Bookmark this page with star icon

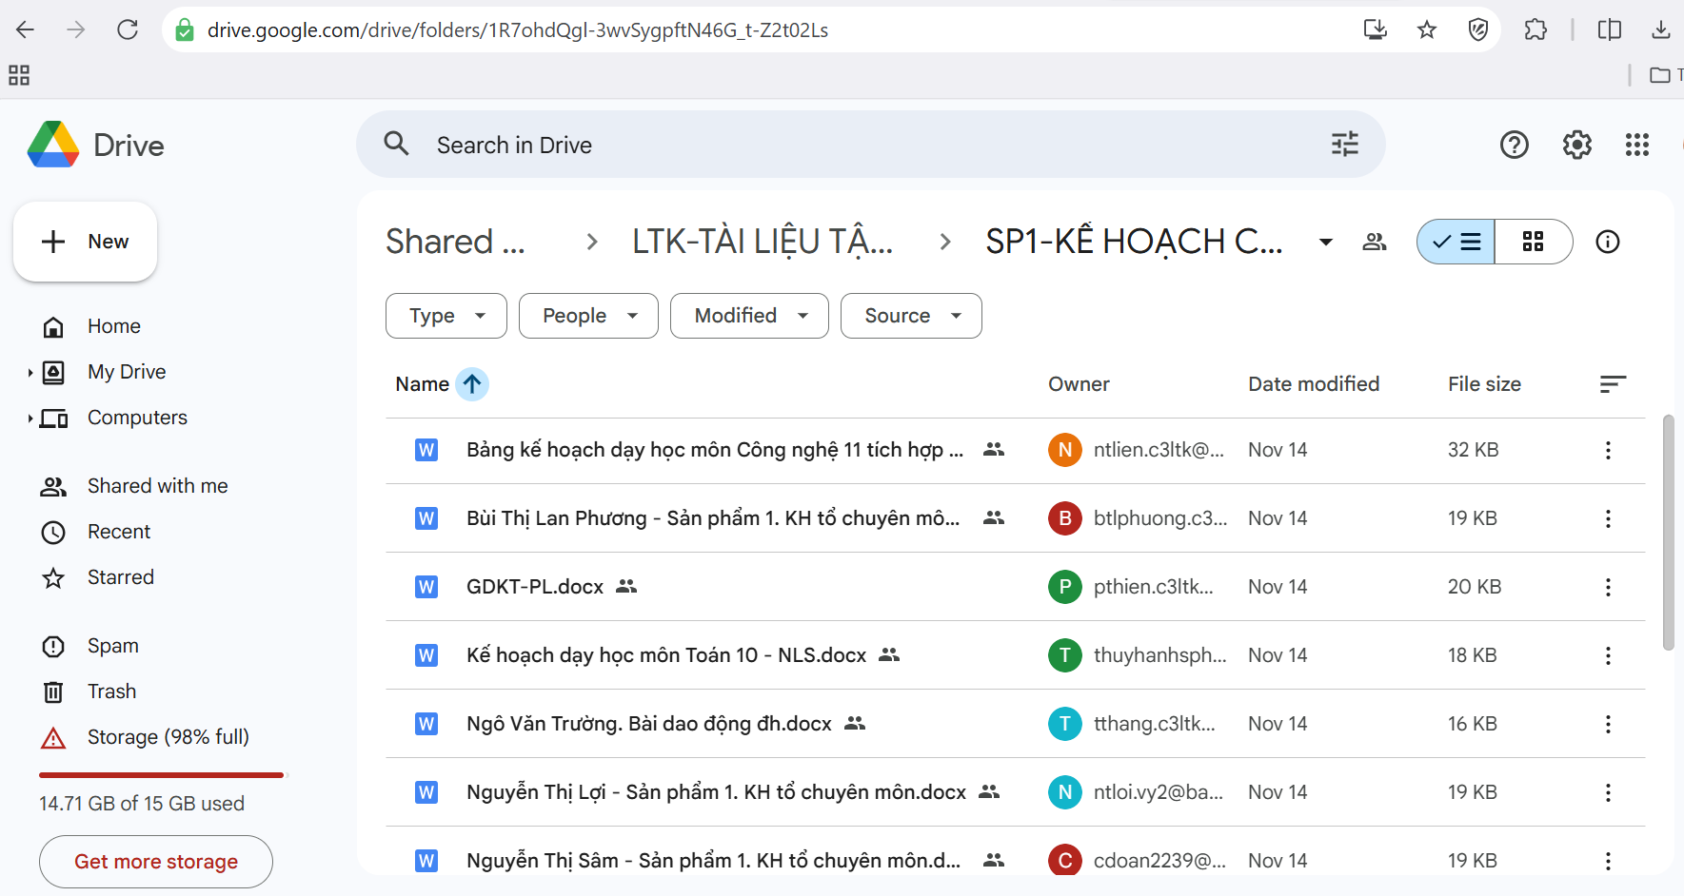click(1426, 30)
